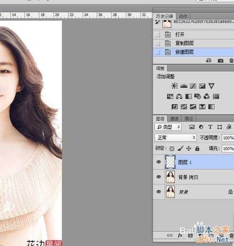Filter layers by adjustment layers icon
Image resolution: width=234 pixels, height=246 pixels.
coord(201,127)
